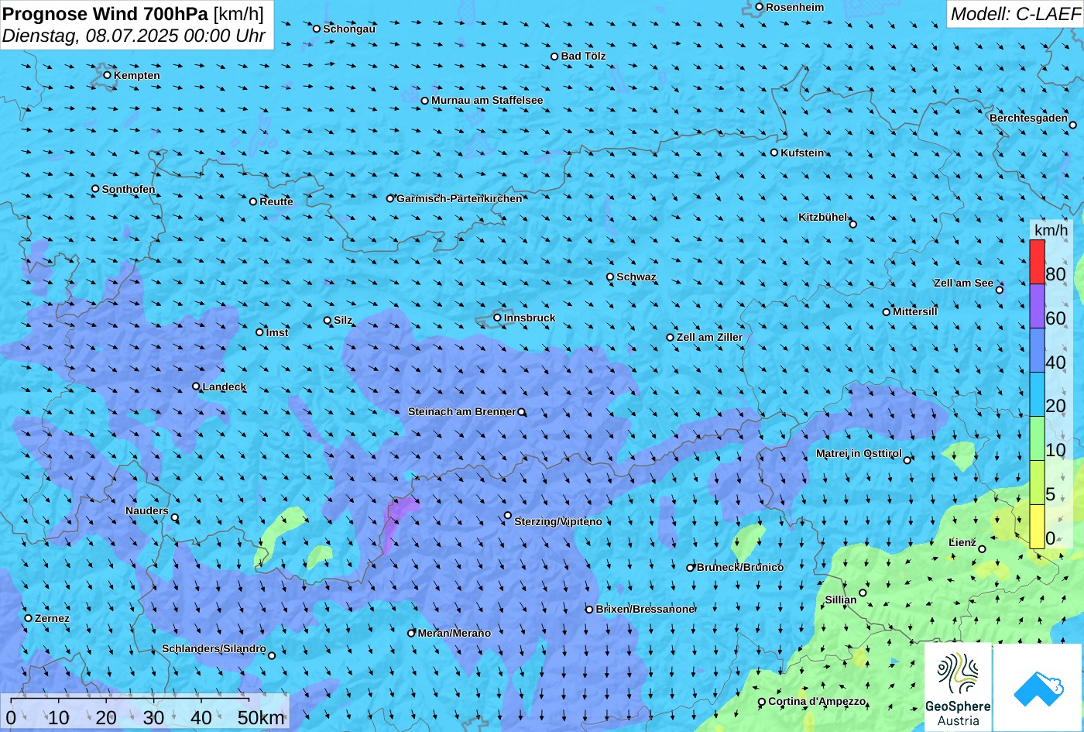Click the Lienz location dot
This screenshot has height=732, width=1084.
[x=982, y=549]
